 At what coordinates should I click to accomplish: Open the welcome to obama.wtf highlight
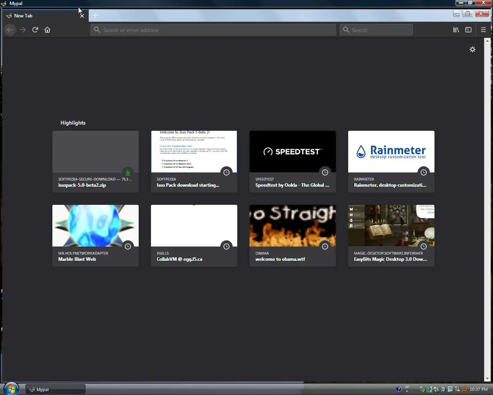(x=293, y=235)
